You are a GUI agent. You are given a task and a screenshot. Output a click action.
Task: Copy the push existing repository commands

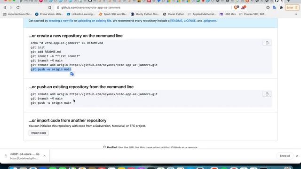pyautogui.click(x=267, y=94)
